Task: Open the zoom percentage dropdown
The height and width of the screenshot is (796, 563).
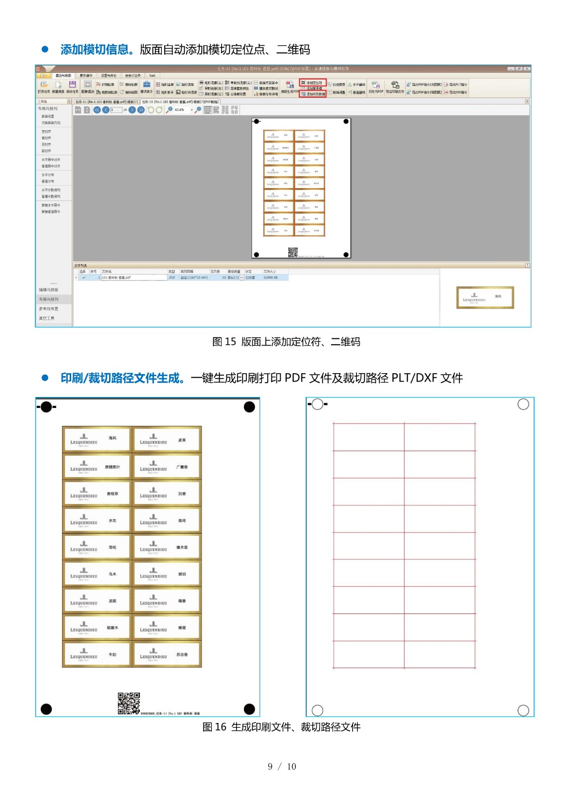Action: (x=192, y=110)
